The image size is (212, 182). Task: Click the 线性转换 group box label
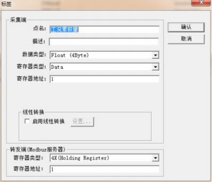point(33,112)
